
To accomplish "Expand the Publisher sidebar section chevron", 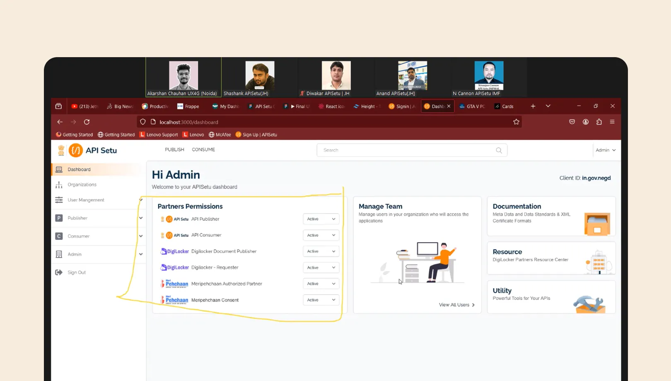I will coord(141,218).
